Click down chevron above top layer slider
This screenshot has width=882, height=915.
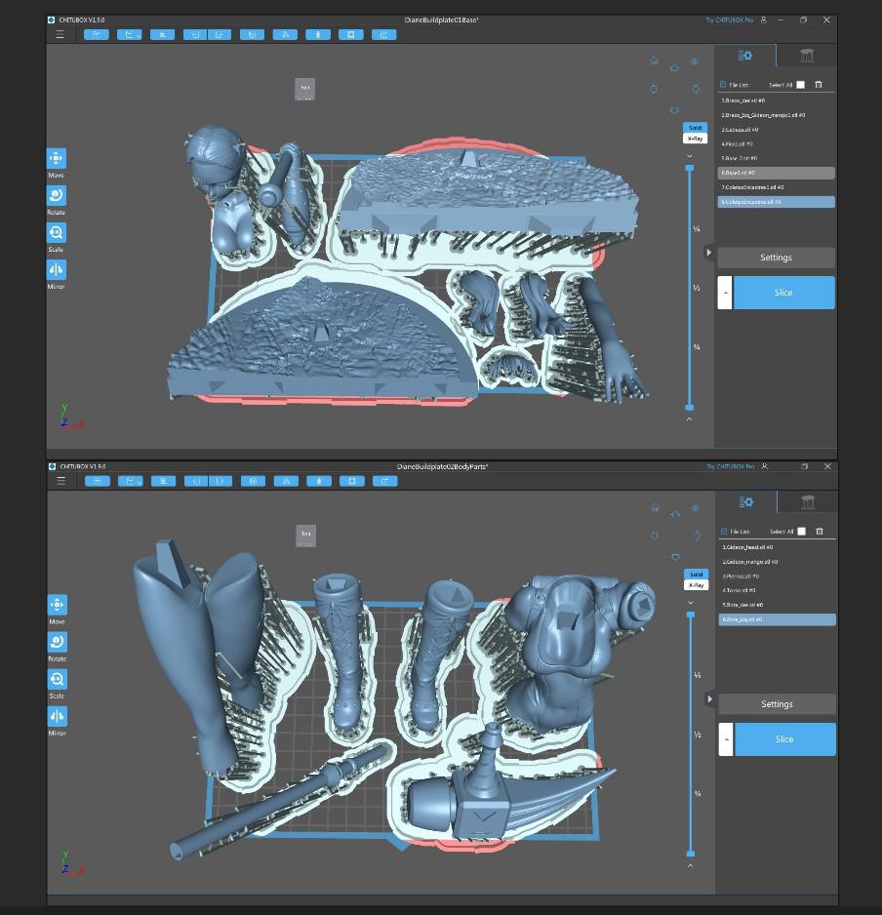[x=690, y=156]
